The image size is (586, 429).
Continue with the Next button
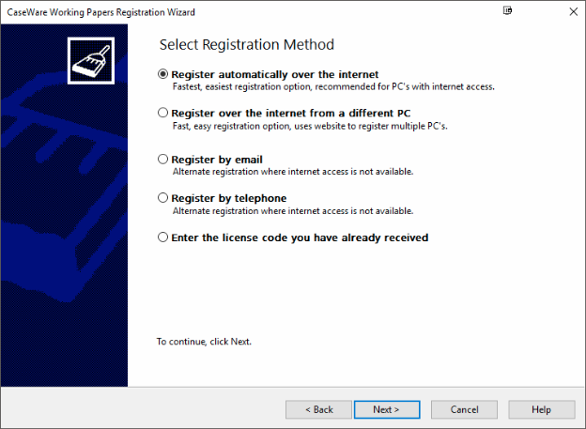pyautogui.click(x=387, y=409)
